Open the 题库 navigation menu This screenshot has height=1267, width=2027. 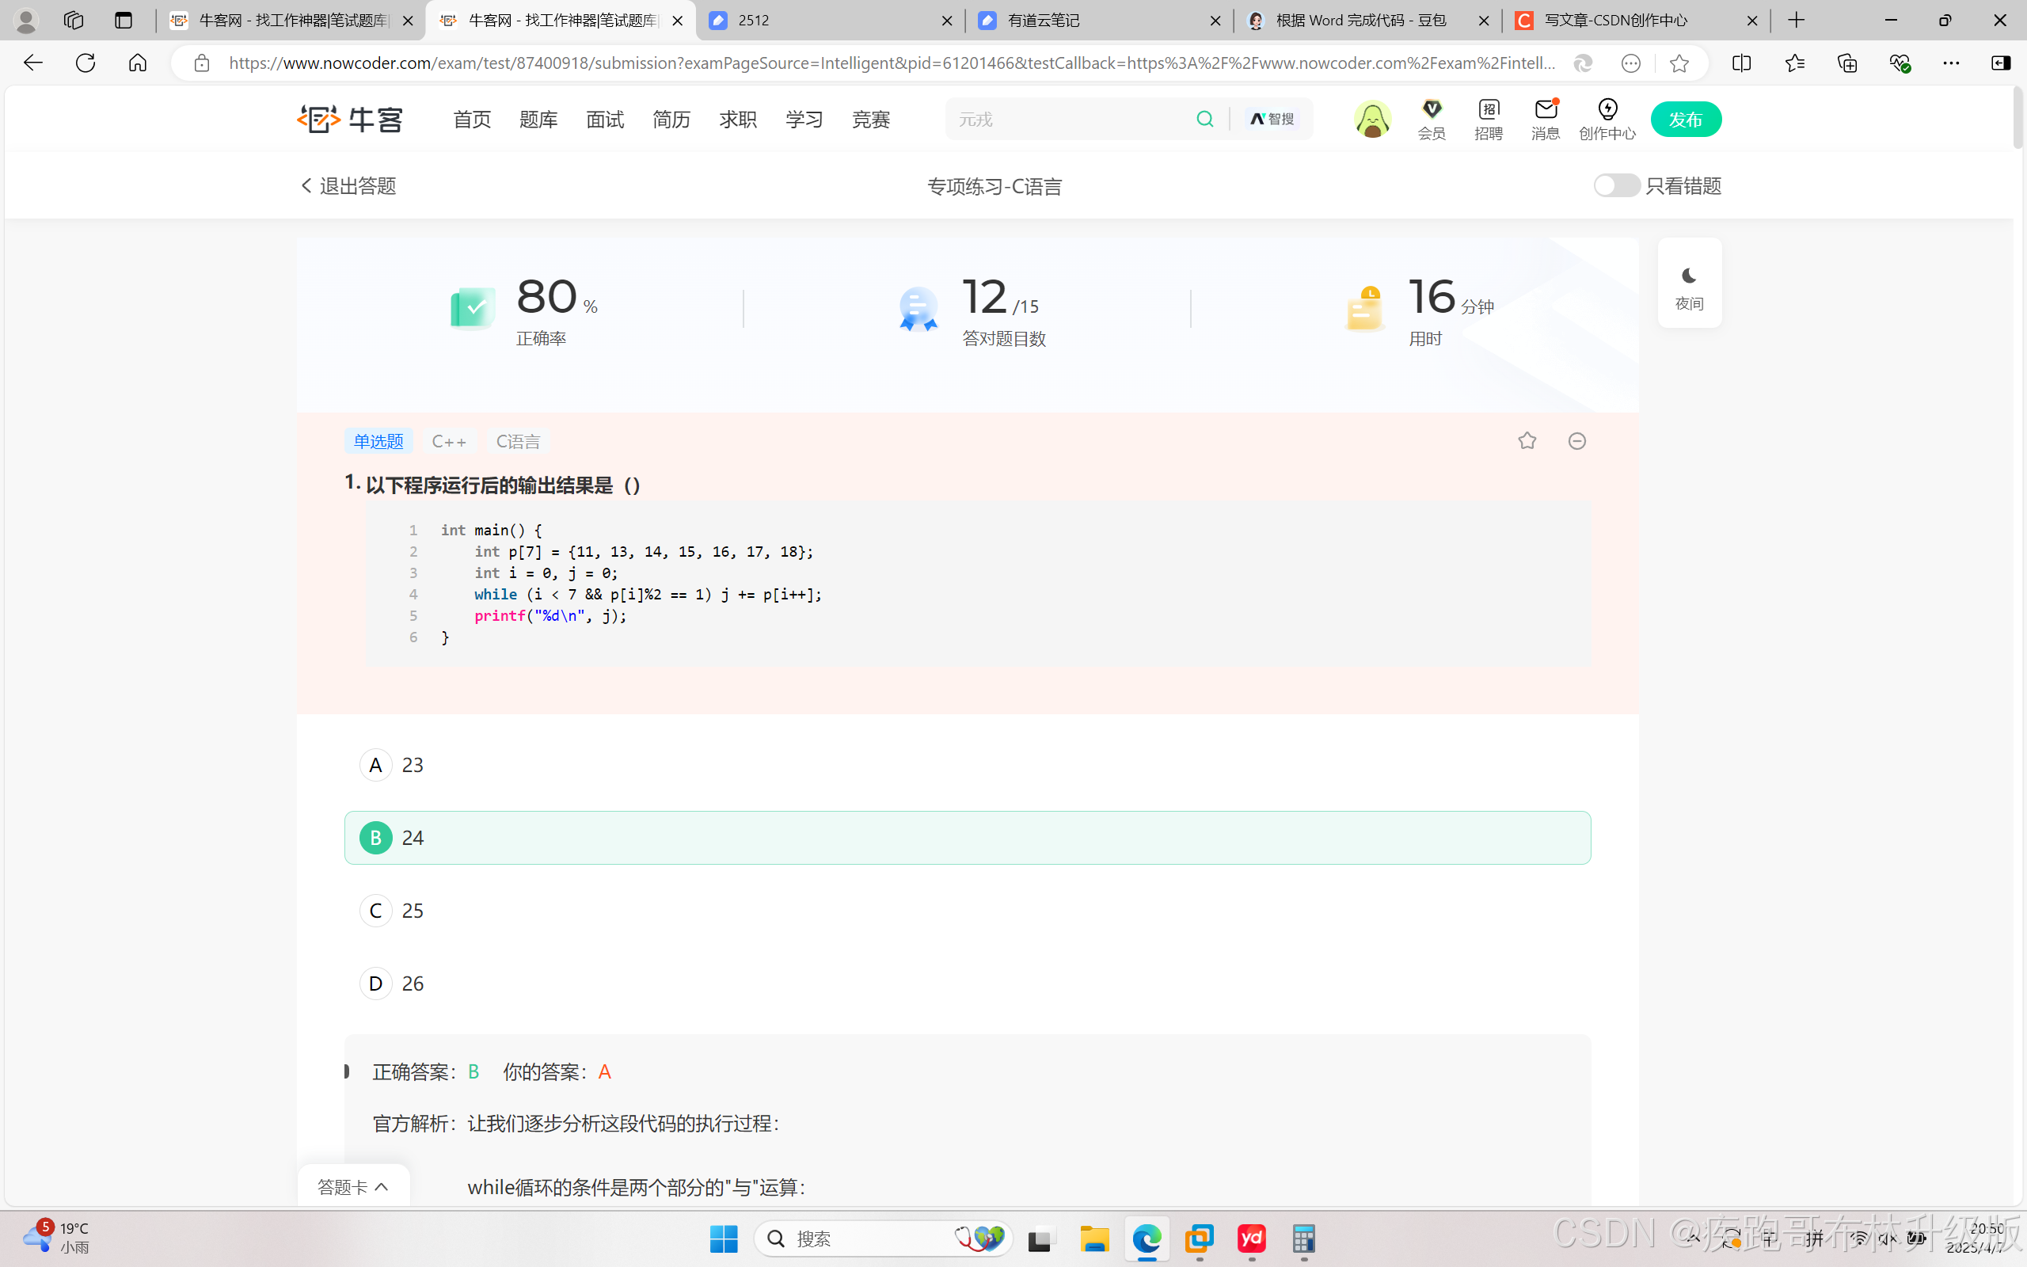[x=538, y=119]
